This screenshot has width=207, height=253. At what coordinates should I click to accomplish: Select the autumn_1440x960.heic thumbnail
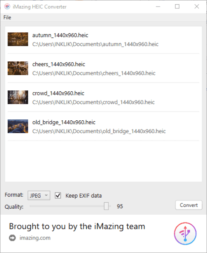[18, 39]
